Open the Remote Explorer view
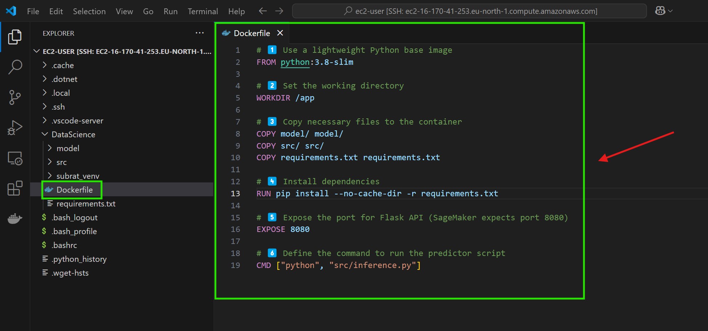 15,158
